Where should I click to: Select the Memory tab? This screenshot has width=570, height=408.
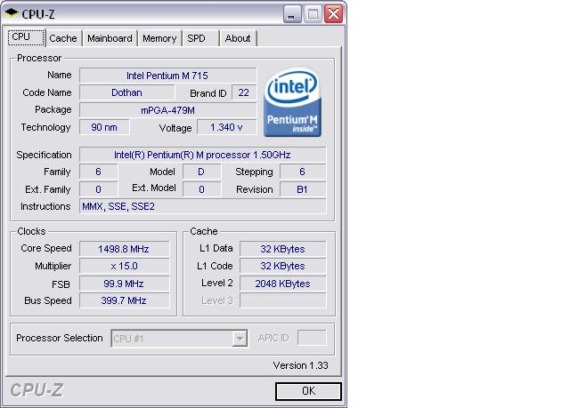point(159,38)
